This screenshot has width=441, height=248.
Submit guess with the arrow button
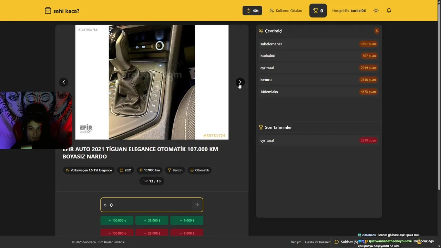tap(197, 205)
